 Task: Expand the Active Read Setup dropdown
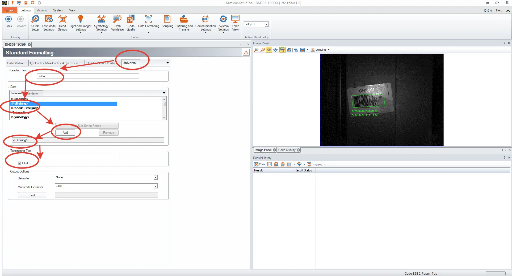point(267,24)
